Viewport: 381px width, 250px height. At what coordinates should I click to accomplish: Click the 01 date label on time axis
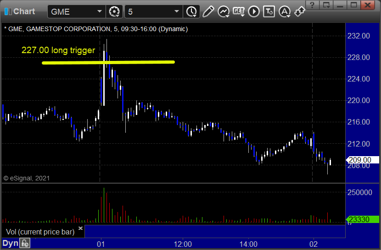101,244
